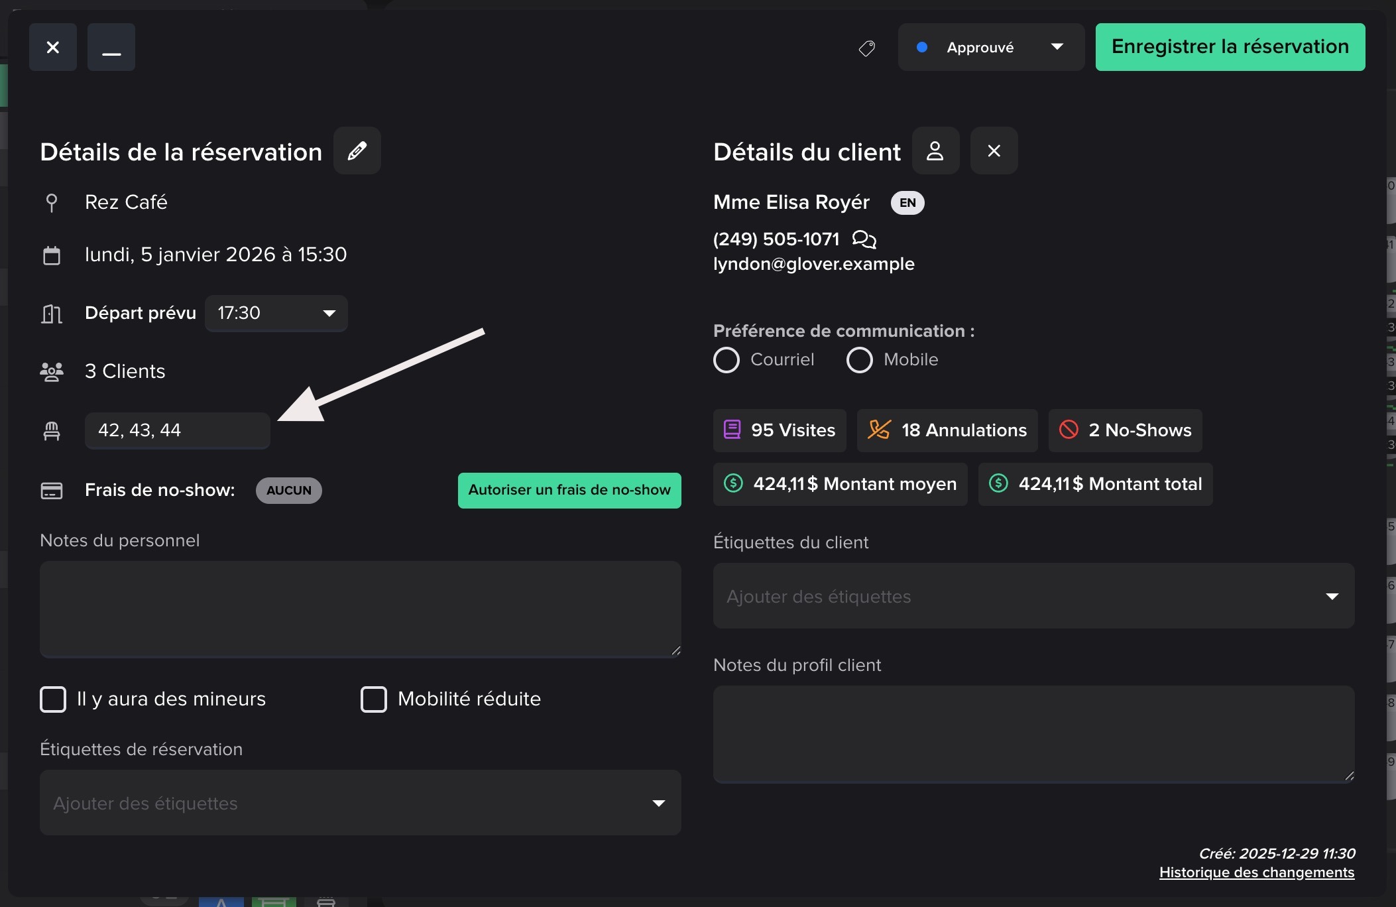The image size is (1396, 907).
Task: Click the pencil edit reservation icon
Action: click(357, 151)
